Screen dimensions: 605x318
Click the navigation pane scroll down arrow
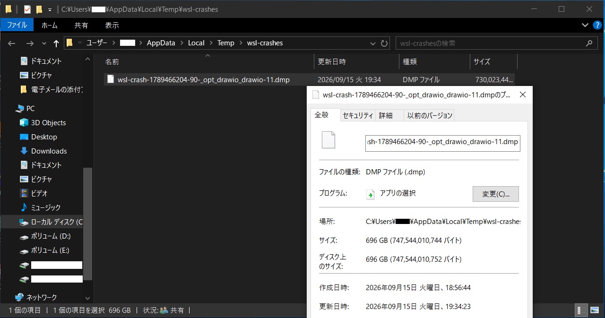click(88, 299)
